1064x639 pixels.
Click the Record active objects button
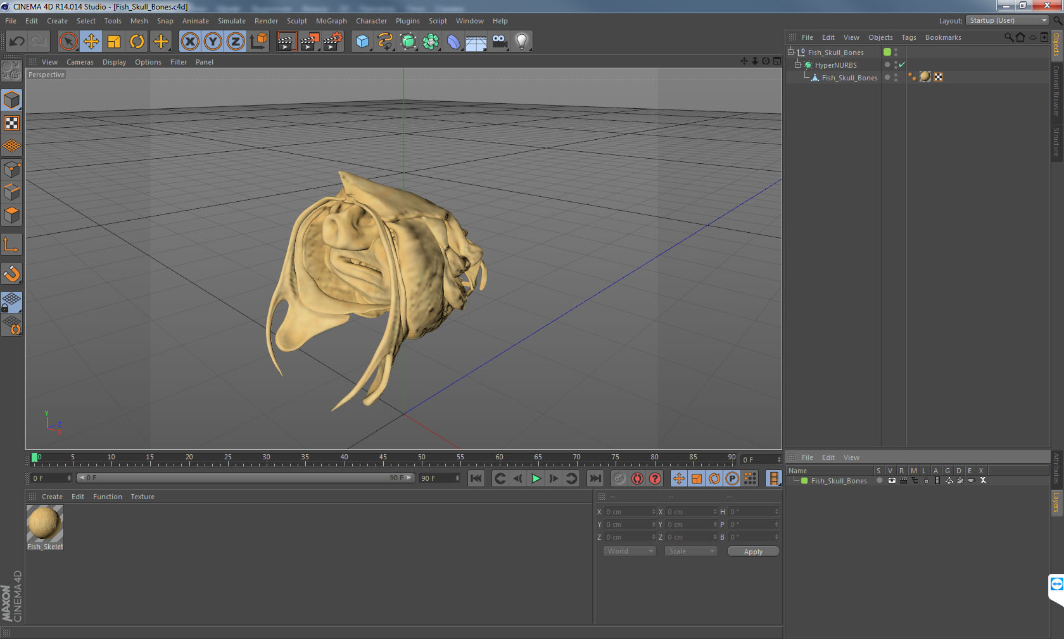pos(619,478)
